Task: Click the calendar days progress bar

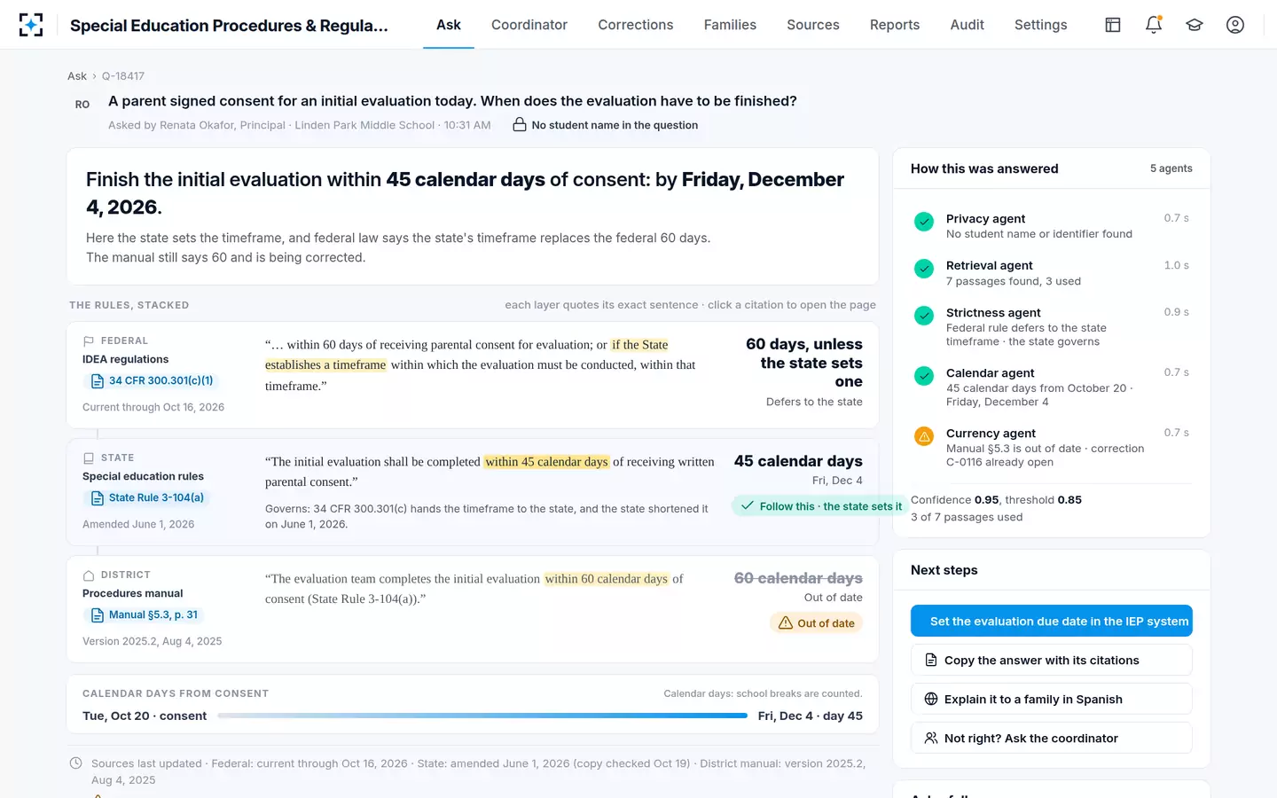Action: pos(482,716)
